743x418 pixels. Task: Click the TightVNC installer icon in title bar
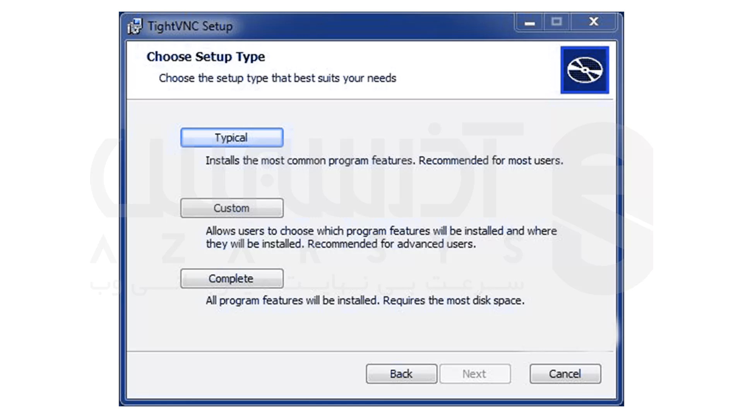click(135, 26)
